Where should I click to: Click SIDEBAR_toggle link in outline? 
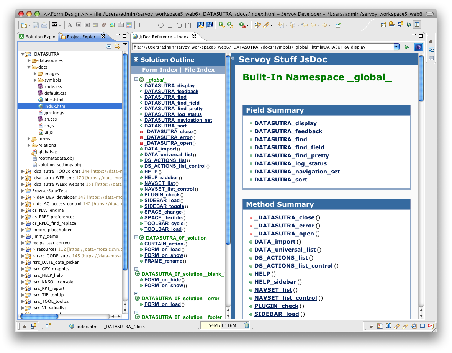[164, 206]
